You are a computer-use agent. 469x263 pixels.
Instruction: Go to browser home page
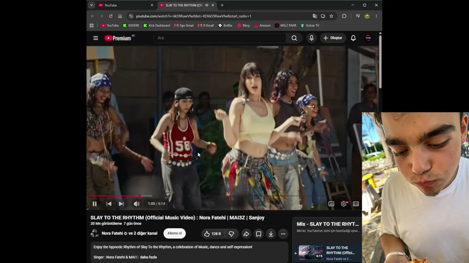click(120, 16)
